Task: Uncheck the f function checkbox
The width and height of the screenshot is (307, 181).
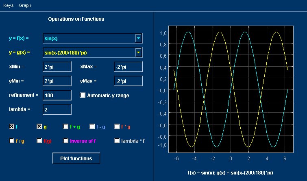Action: click(x=11, y=126)
